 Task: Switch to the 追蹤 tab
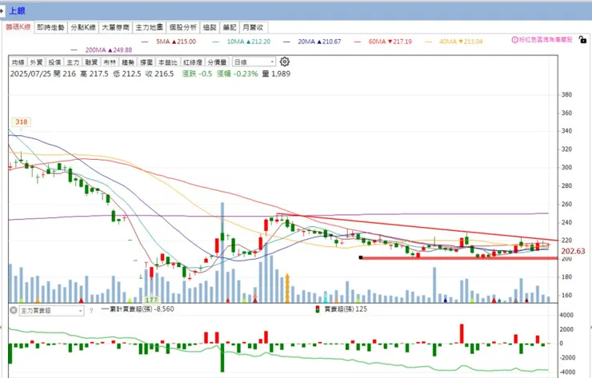coord(210,27)
